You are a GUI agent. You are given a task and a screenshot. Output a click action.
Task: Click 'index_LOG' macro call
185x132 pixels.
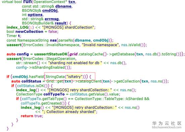coord(17,27)
